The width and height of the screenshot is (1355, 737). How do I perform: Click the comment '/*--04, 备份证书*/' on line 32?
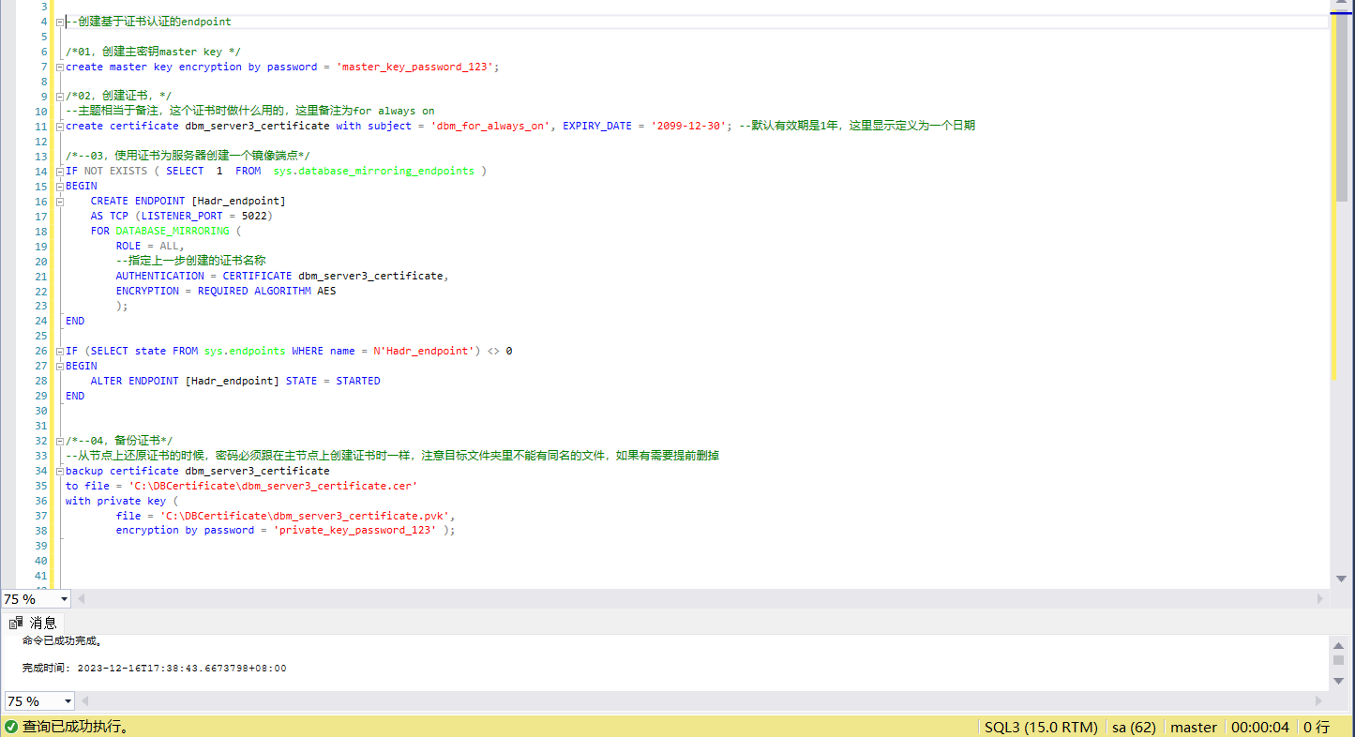point(119,441)
